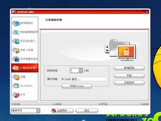161x121 pixels.
Task: Minimize the JetFlash elite window
Action: click(x=143, y=12)
